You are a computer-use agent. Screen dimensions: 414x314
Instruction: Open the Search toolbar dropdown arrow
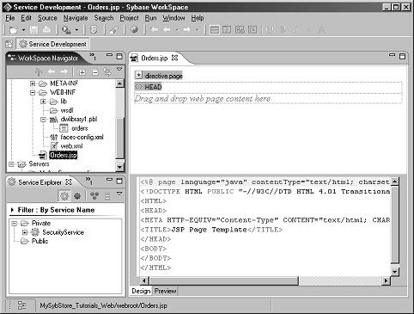pyautogui.click(x=76, y=30)
